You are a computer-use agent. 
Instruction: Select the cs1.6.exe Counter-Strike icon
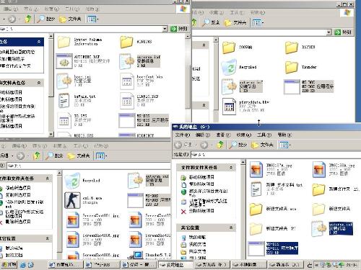[72, 200]
